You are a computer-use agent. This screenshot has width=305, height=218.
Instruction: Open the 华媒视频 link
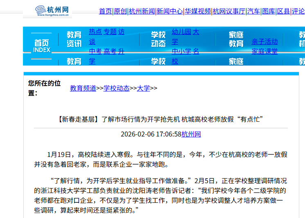(x=197, y=11)
